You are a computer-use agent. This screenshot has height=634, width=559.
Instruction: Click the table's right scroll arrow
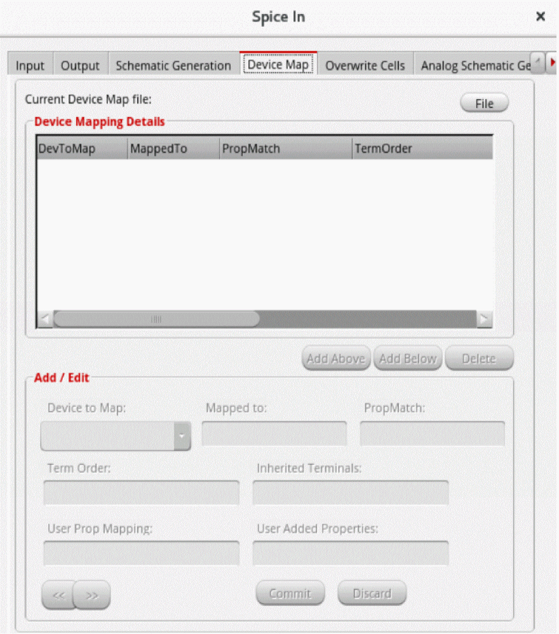coord(484,319)
